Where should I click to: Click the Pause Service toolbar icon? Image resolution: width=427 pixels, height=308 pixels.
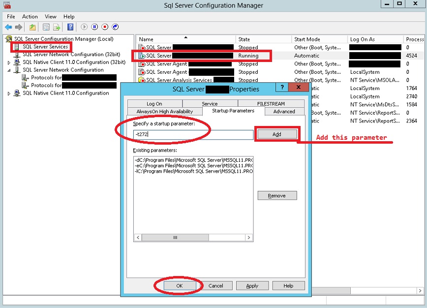pos(94,27)
